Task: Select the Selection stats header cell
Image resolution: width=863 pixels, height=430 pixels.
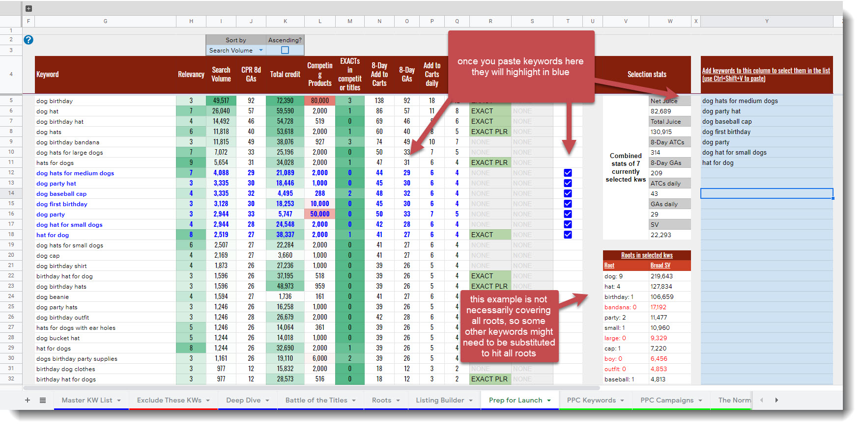Action: coord(647,75)
